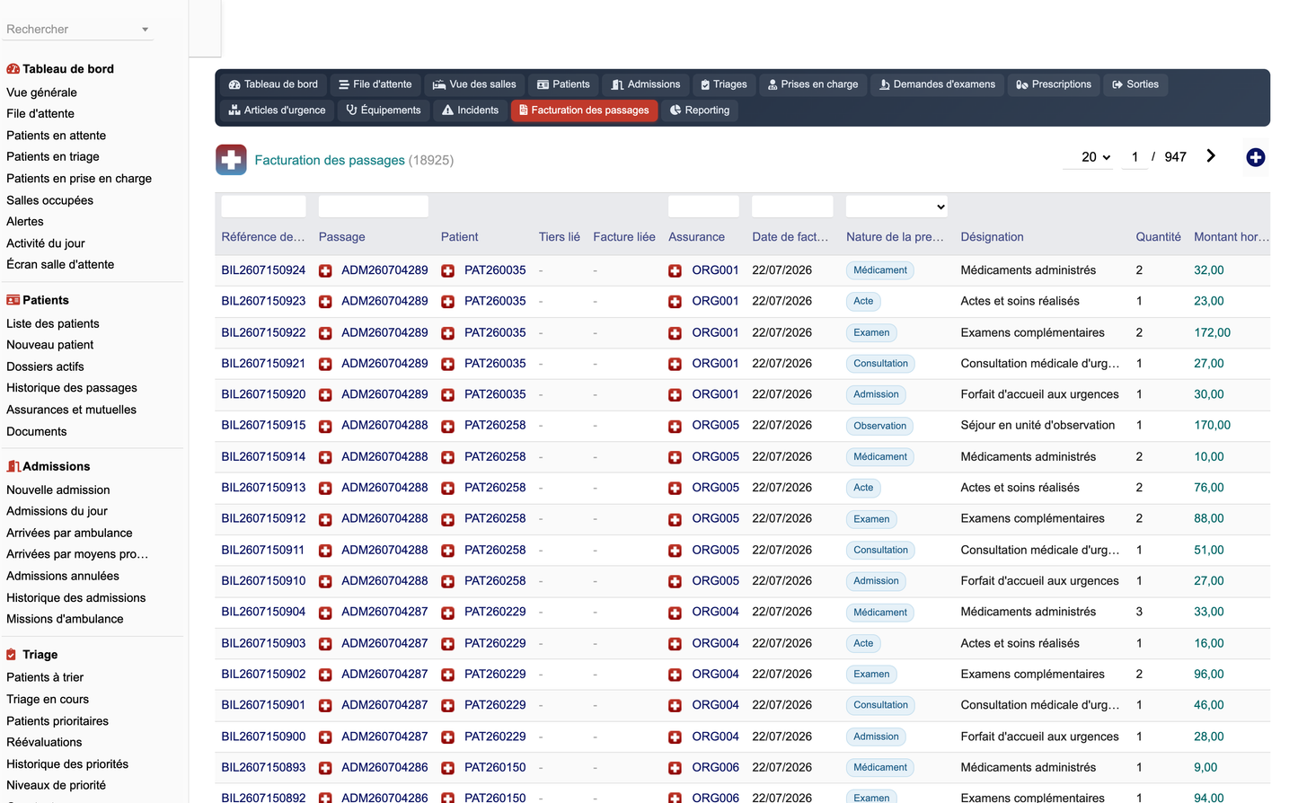Open billing reference BIL2607150924

click(x=263, y=270)
